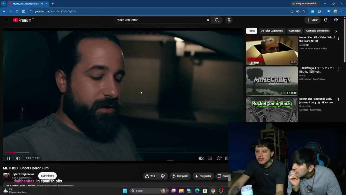The width and height of the screenshot is (346, 195).
Task: Pause the video
Action: 9,158
